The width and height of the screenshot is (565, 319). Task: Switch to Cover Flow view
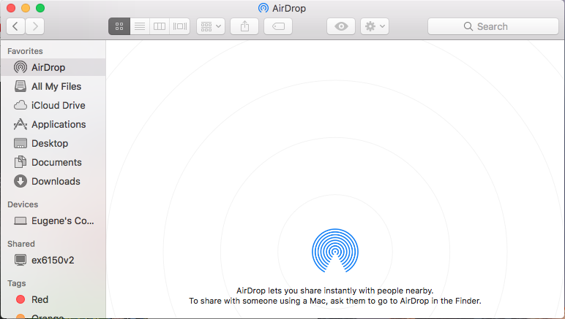pos(180,26)
